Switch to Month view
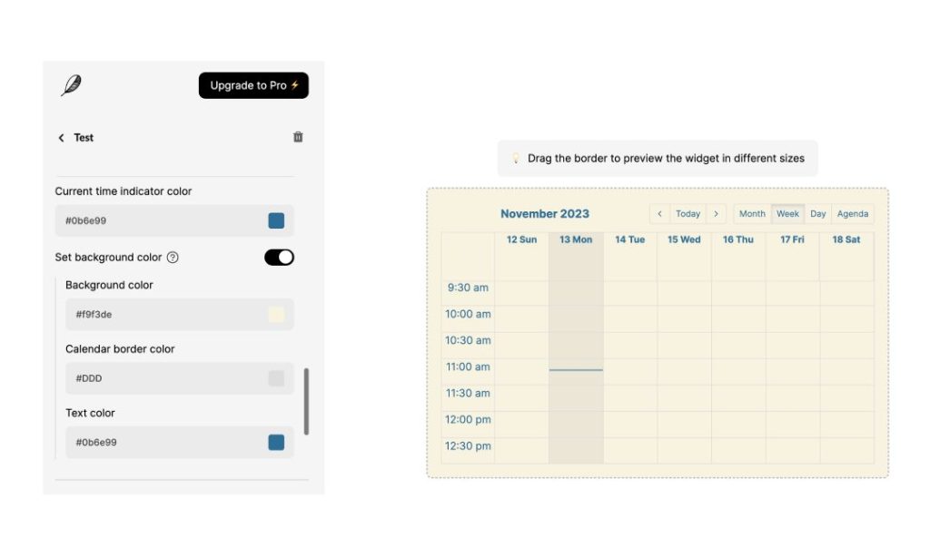This screenshot has height=557, width=930. click(752, 213)
